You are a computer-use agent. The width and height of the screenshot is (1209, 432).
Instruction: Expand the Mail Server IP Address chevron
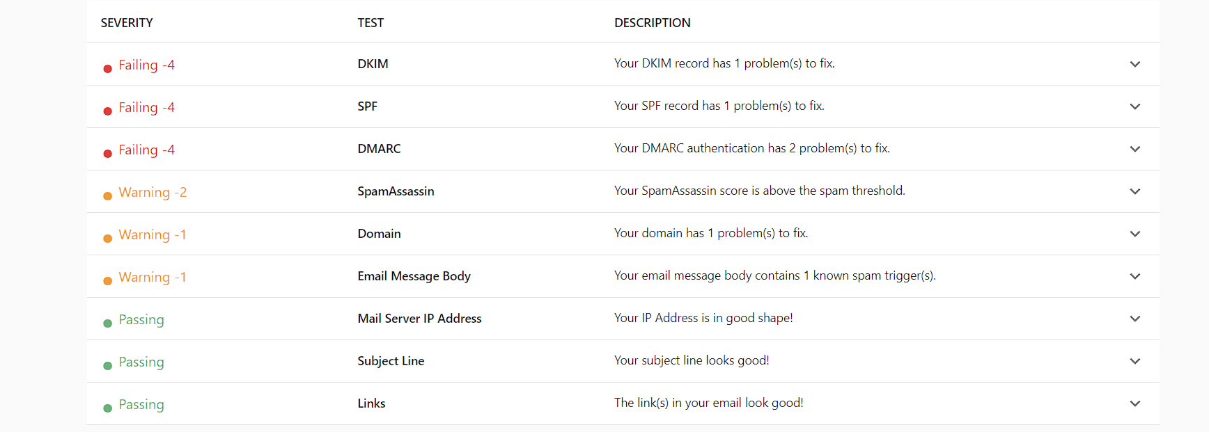tap(1135, 319)
